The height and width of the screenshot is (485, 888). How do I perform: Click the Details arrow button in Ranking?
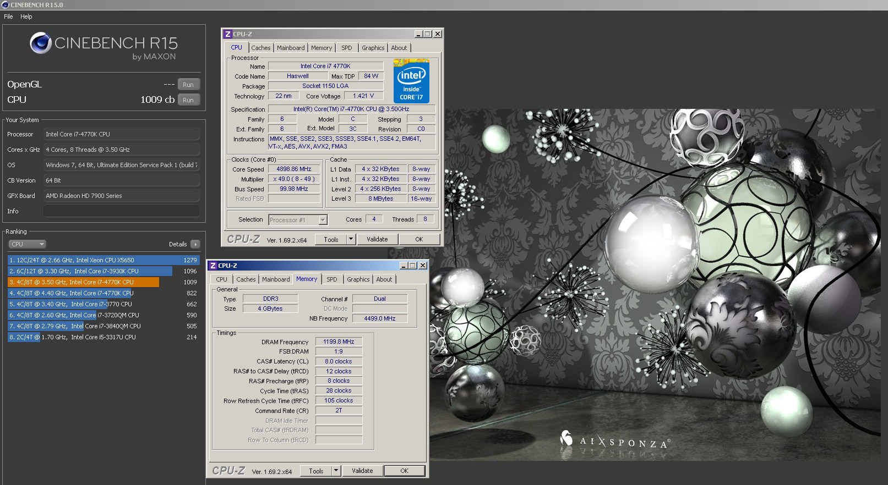pyautogui.click(x=195, y=244)
